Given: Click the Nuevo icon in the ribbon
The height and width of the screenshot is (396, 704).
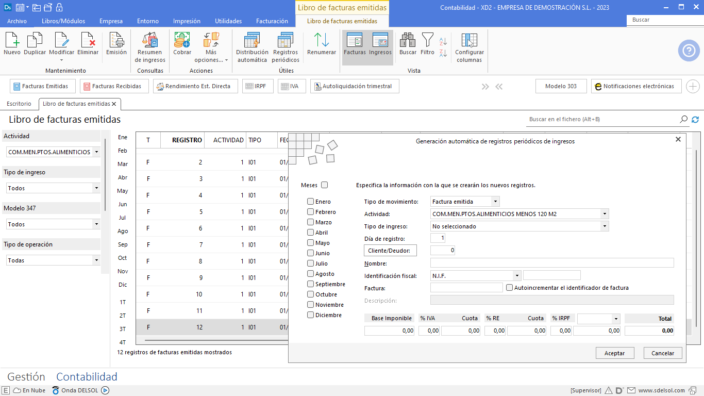Looking at the screenshot, I should [12, 44].
